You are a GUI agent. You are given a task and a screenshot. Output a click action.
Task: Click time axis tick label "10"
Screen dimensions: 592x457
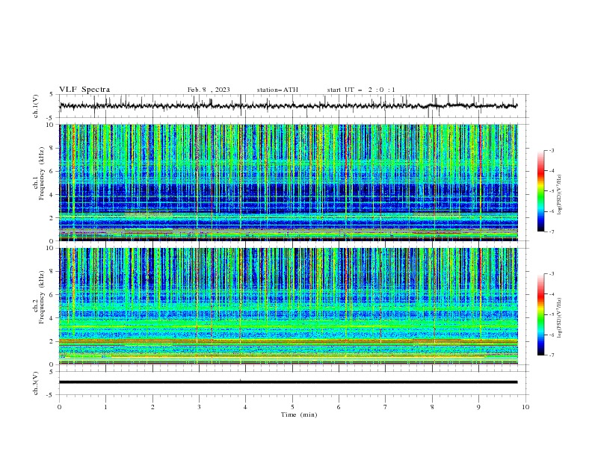[525, 407]
